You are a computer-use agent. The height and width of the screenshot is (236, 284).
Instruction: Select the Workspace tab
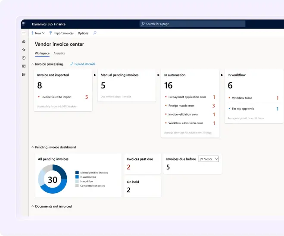pos(42,53)
